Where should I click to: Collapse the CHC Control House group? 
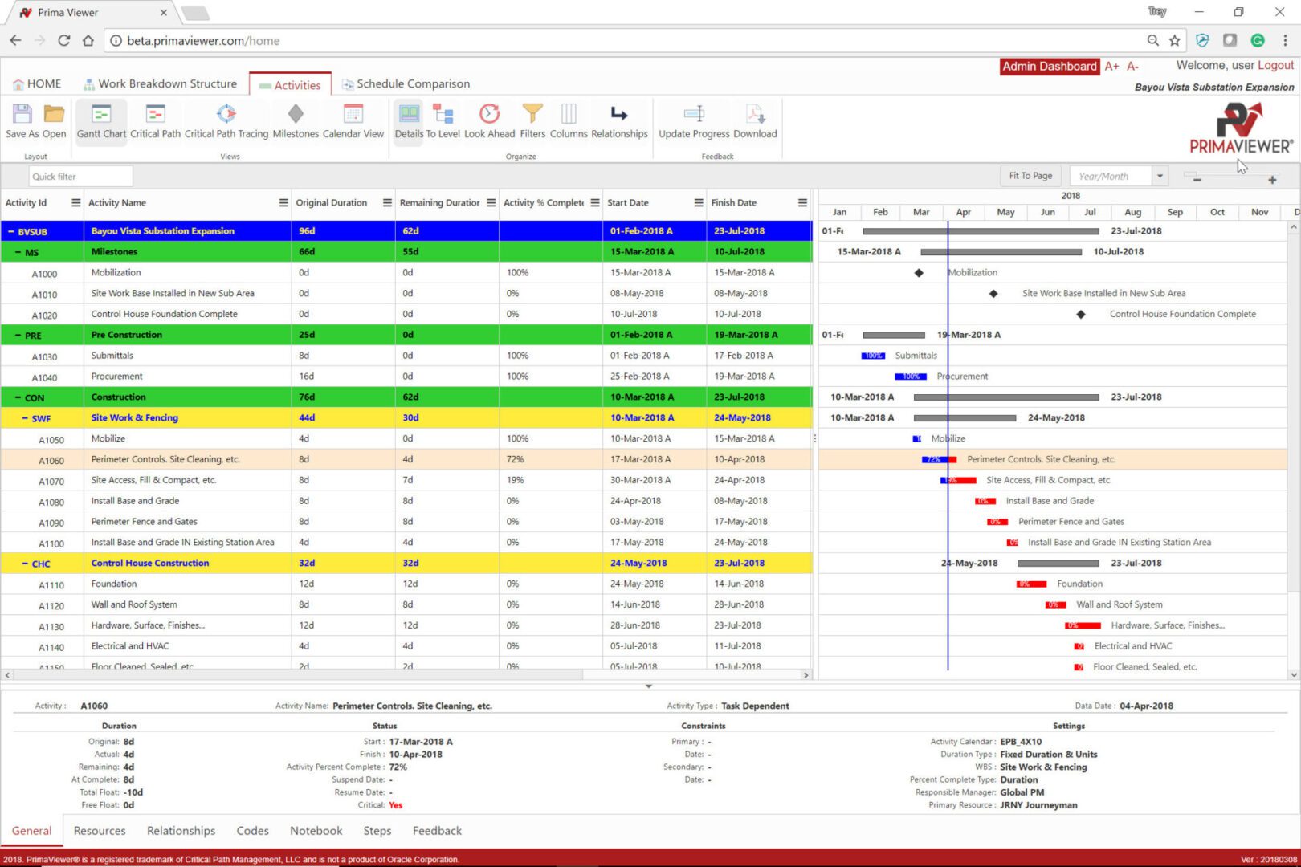tap(25, 564)
